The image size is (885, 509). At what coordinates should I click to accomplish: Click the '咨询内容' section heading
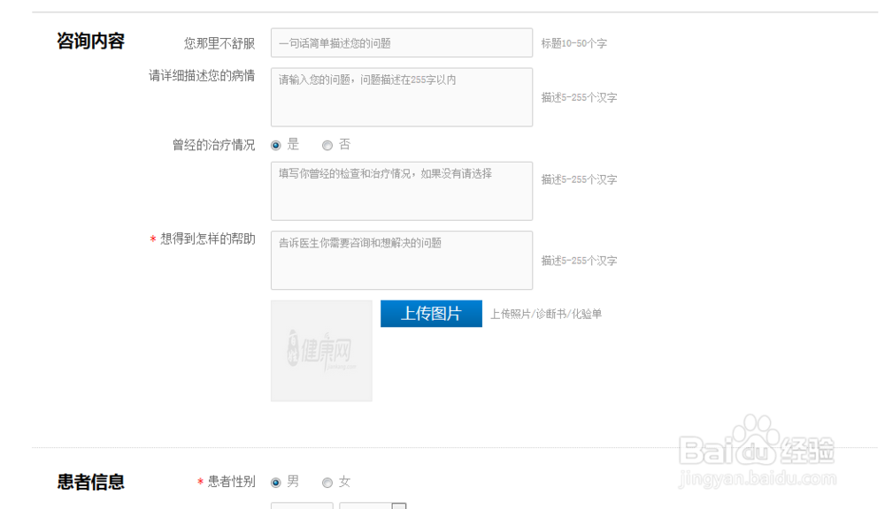point(90,42)
